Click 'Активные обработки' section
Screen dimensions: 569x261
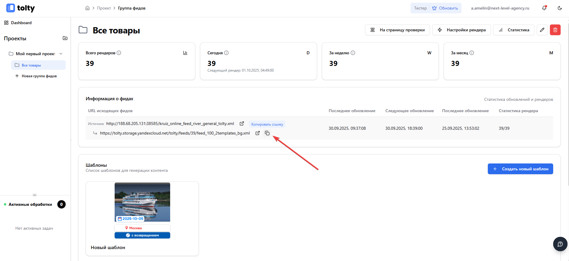click(x=30, y=204)
